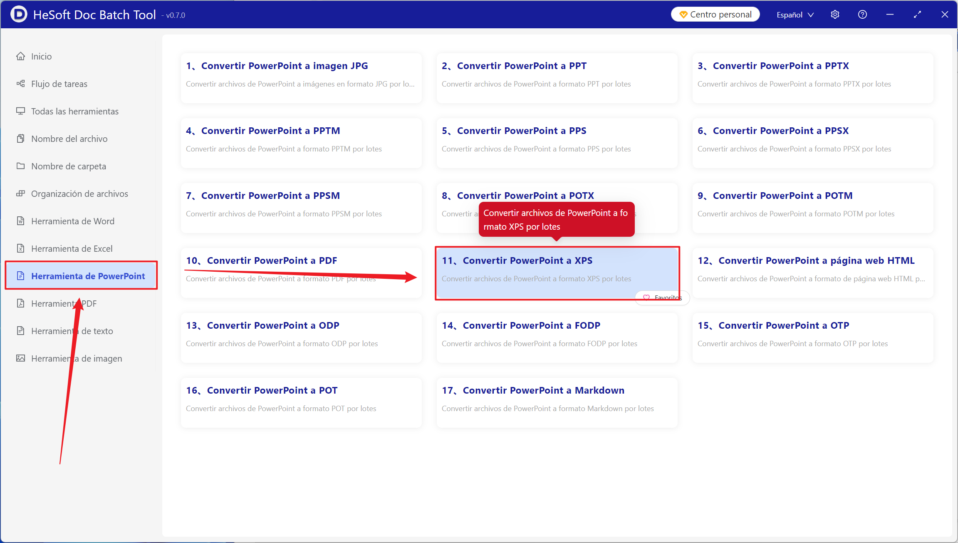
Task: Open Convertir PowerPoint a XPS card
Action: 557,273
